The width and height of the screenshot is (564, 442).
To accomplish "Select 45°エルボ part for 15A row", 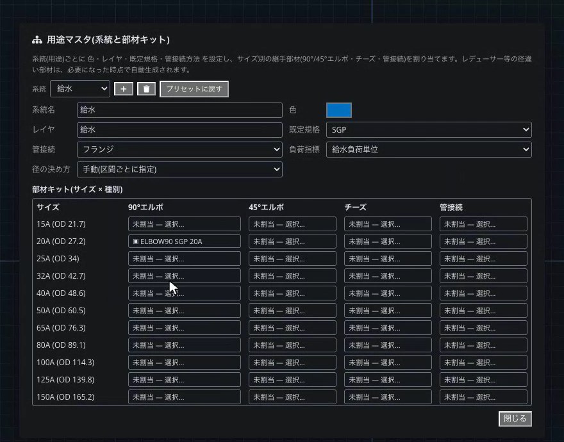I will (x=292, y=224).
